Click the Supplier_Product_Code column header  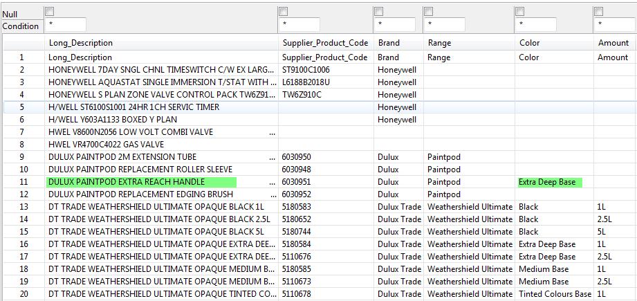coord(325,43)
